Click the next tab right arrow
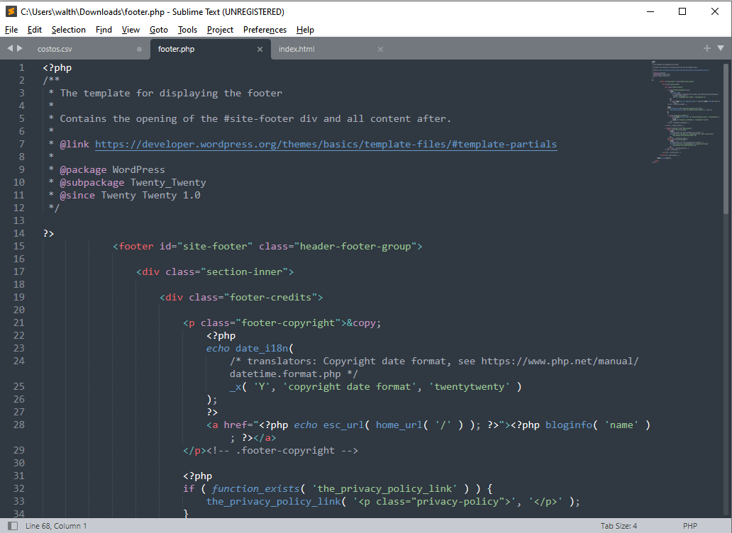 (x=20, y=48)
